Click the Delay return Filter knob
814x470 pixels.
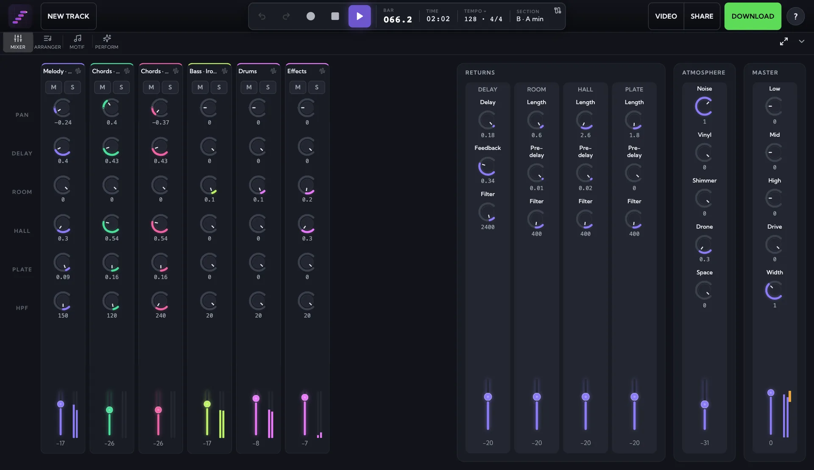click(x=488, y=212)
